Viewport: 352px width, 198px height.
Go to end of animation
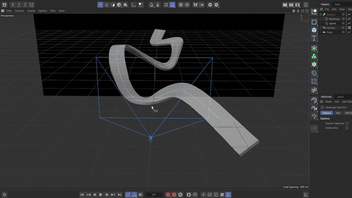click(x=119, y=194)
